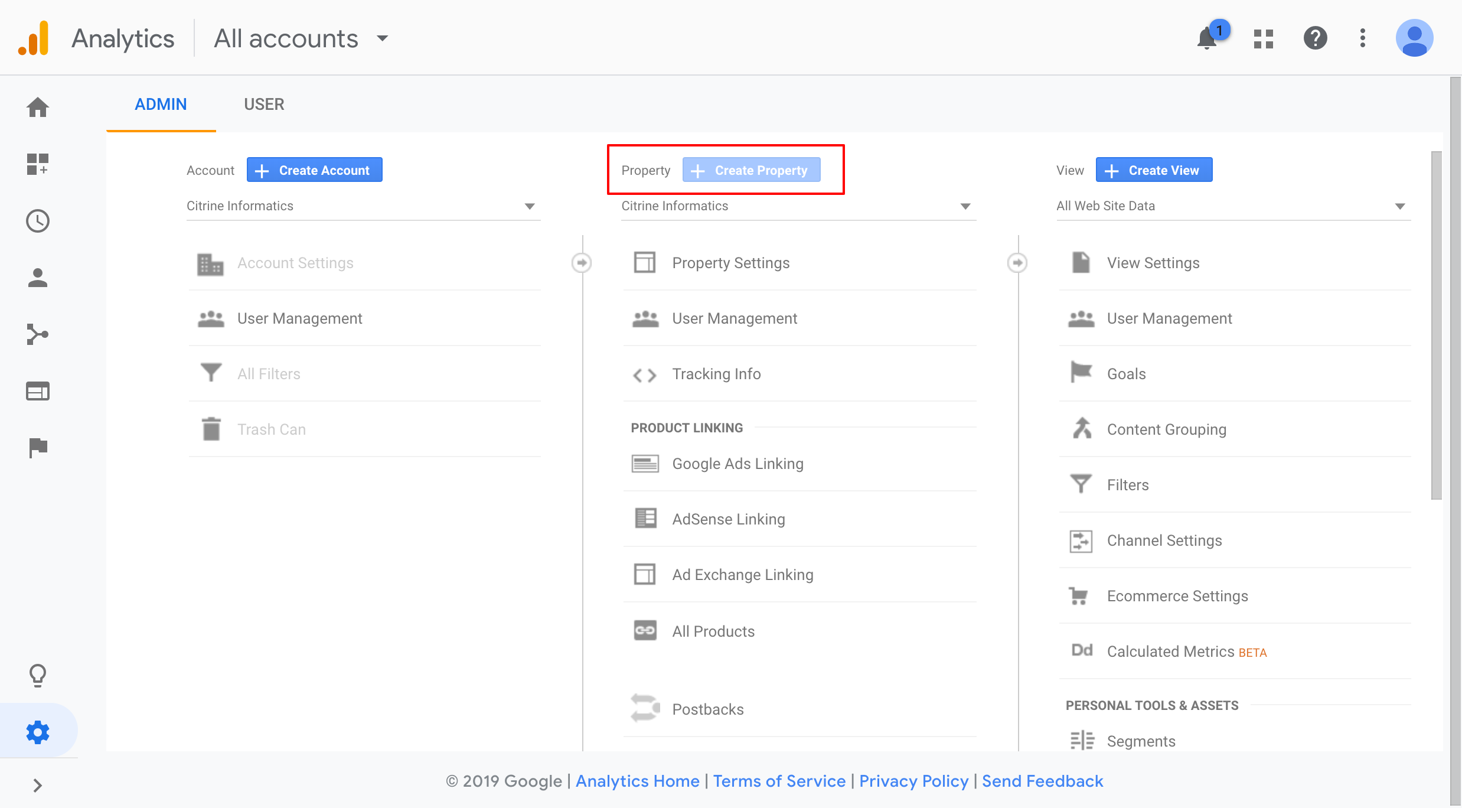Screen dimensions: 1462x808
Task: Open Terms of Service link
Action: click(779, 781)
